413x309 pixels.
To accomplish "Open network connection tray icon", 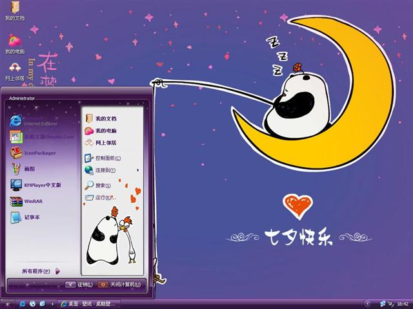I will pyautogui.click(x=383, y=304).
